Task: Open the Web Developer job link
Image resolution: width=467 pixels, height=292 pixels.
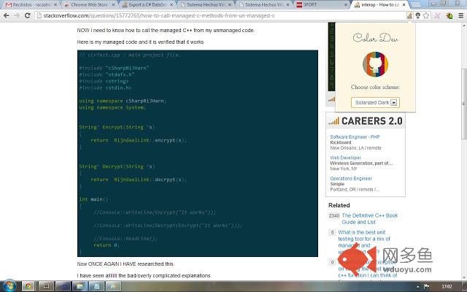Action: tap(345, 158)
